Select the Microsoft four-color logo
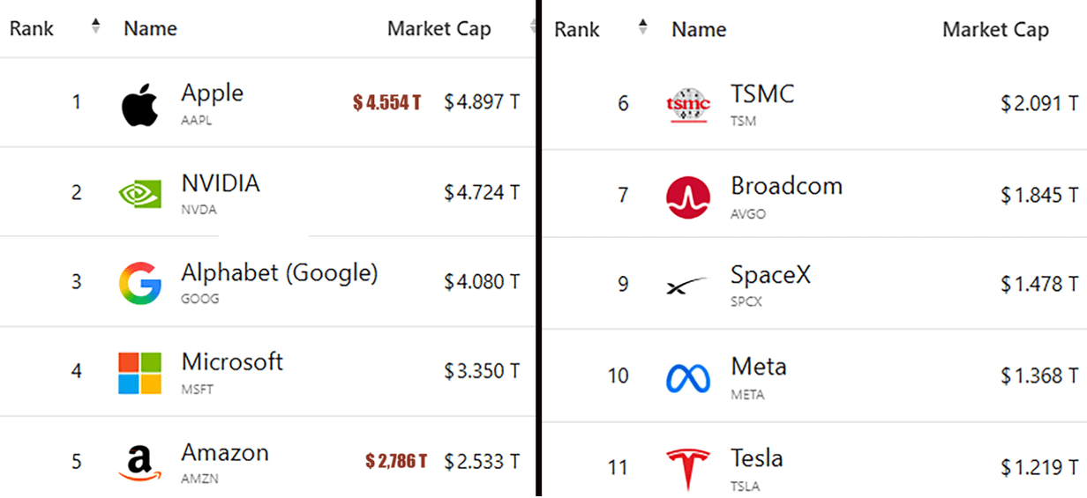This screenshot has width=1087, height=498. pos(139,373)
